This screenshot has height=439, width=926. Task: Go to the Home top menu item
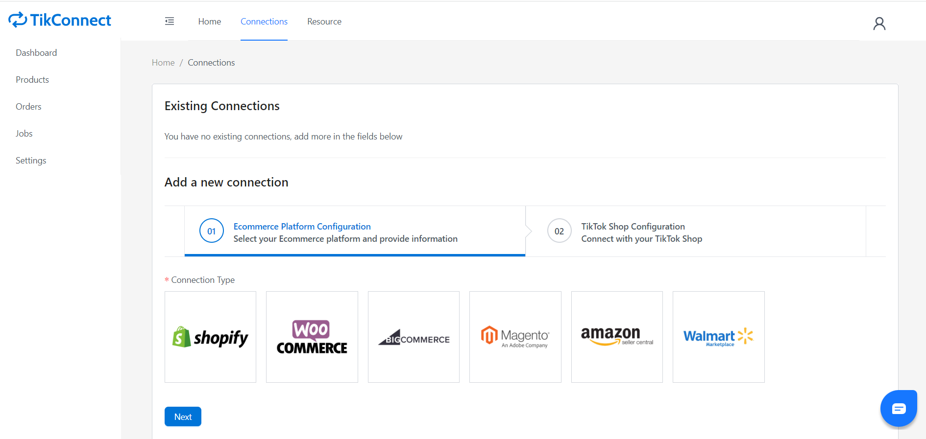(x=210, y=22)
